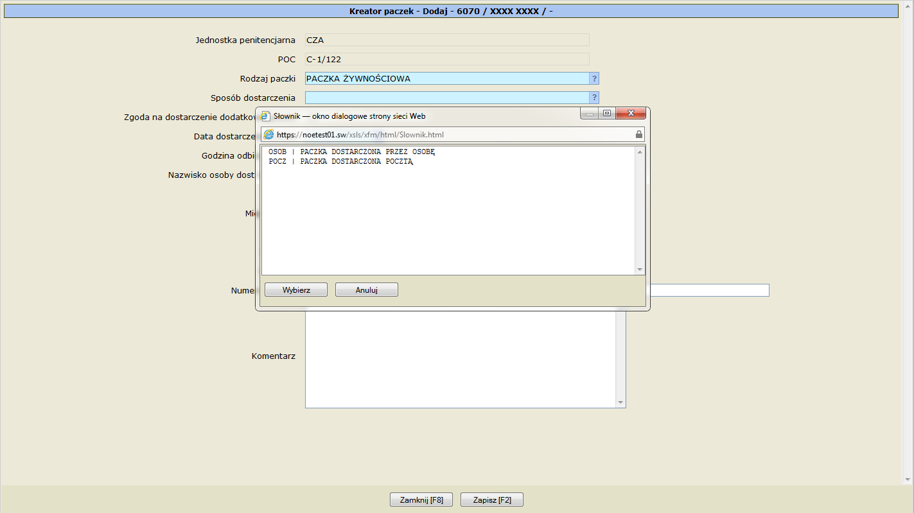Click the POC C-1/122 field

[447, 59]
